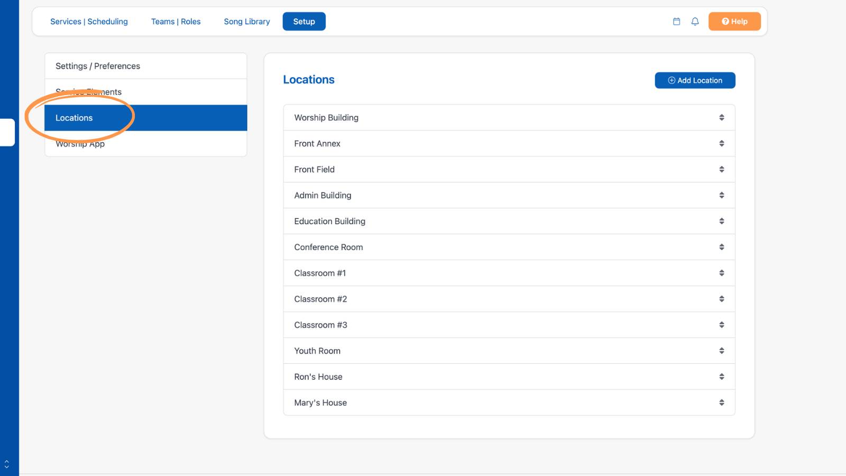Switch to Services | Scheduling tab

[x=89, y=22]
